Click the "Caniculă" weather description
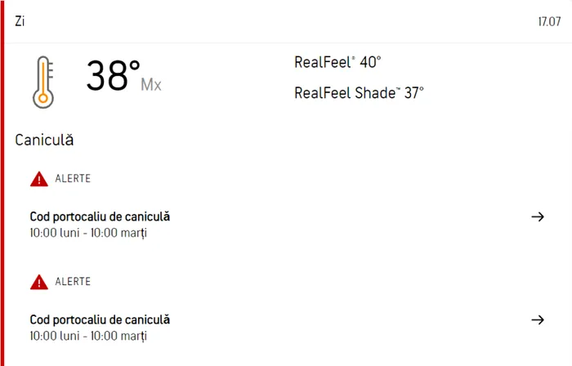The width and height of the screenshot is (572, 366). [44, 140]
